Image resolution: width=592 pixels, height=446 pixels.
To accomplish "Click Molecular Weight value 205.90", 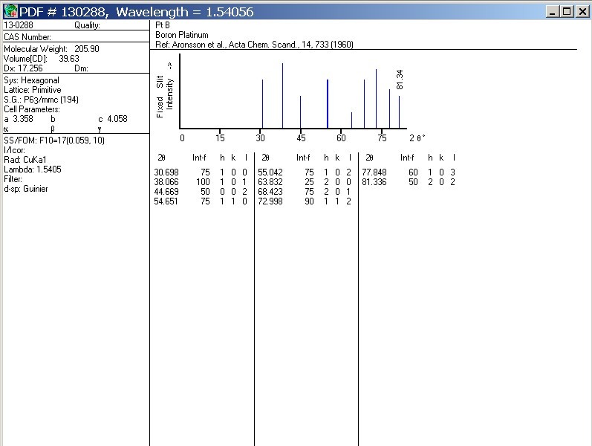I will click(87, 49).
